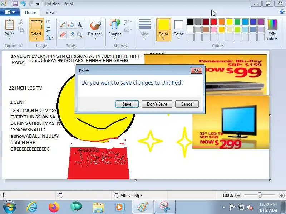The width and height of the screenshot is (286, 214).
Task: Click the Snipping Tool taskbar icon
Action: 165,207
